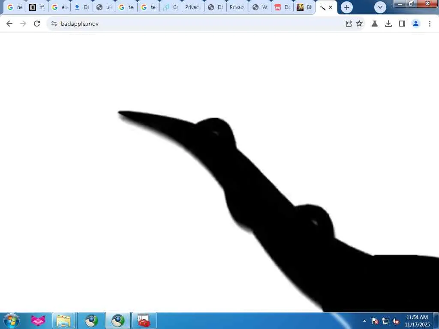Open the Chrome profile avatar

click(416, 24)
